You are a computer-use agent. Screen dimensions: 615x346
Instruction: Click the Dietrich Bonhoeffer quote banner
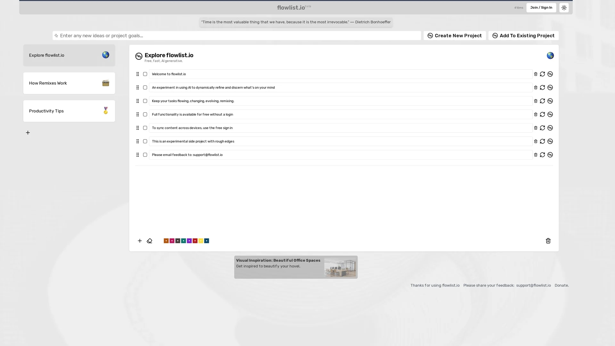point(296,22)
